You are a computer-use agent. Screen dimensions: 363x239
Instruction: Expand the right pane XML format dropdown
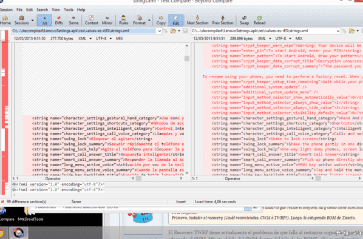click(270, 39)
